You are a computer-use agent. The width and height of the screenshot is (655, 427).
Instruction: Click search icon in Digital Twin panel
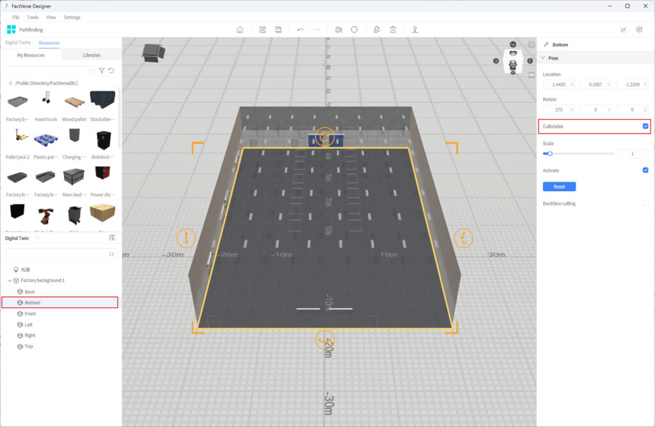pyautogui.click(x=111, y=254)
